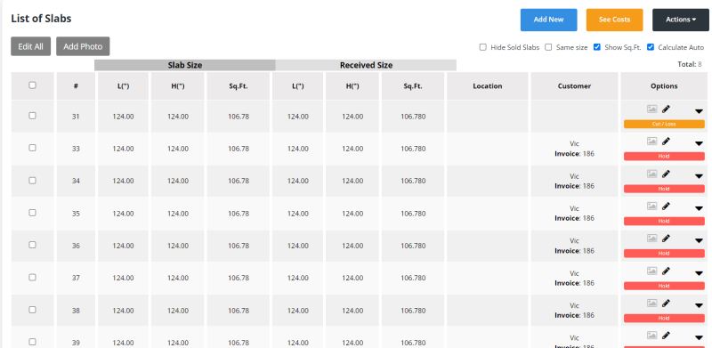Toggle the Same size checkbox
The height and width of the screenshot is (348, 712).
pyautogui.click(x=548, y=47)
